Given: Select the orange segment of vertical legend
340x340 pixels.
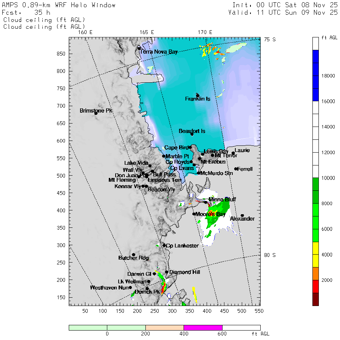Looking at the screenshot, I should tap(315, 274).
